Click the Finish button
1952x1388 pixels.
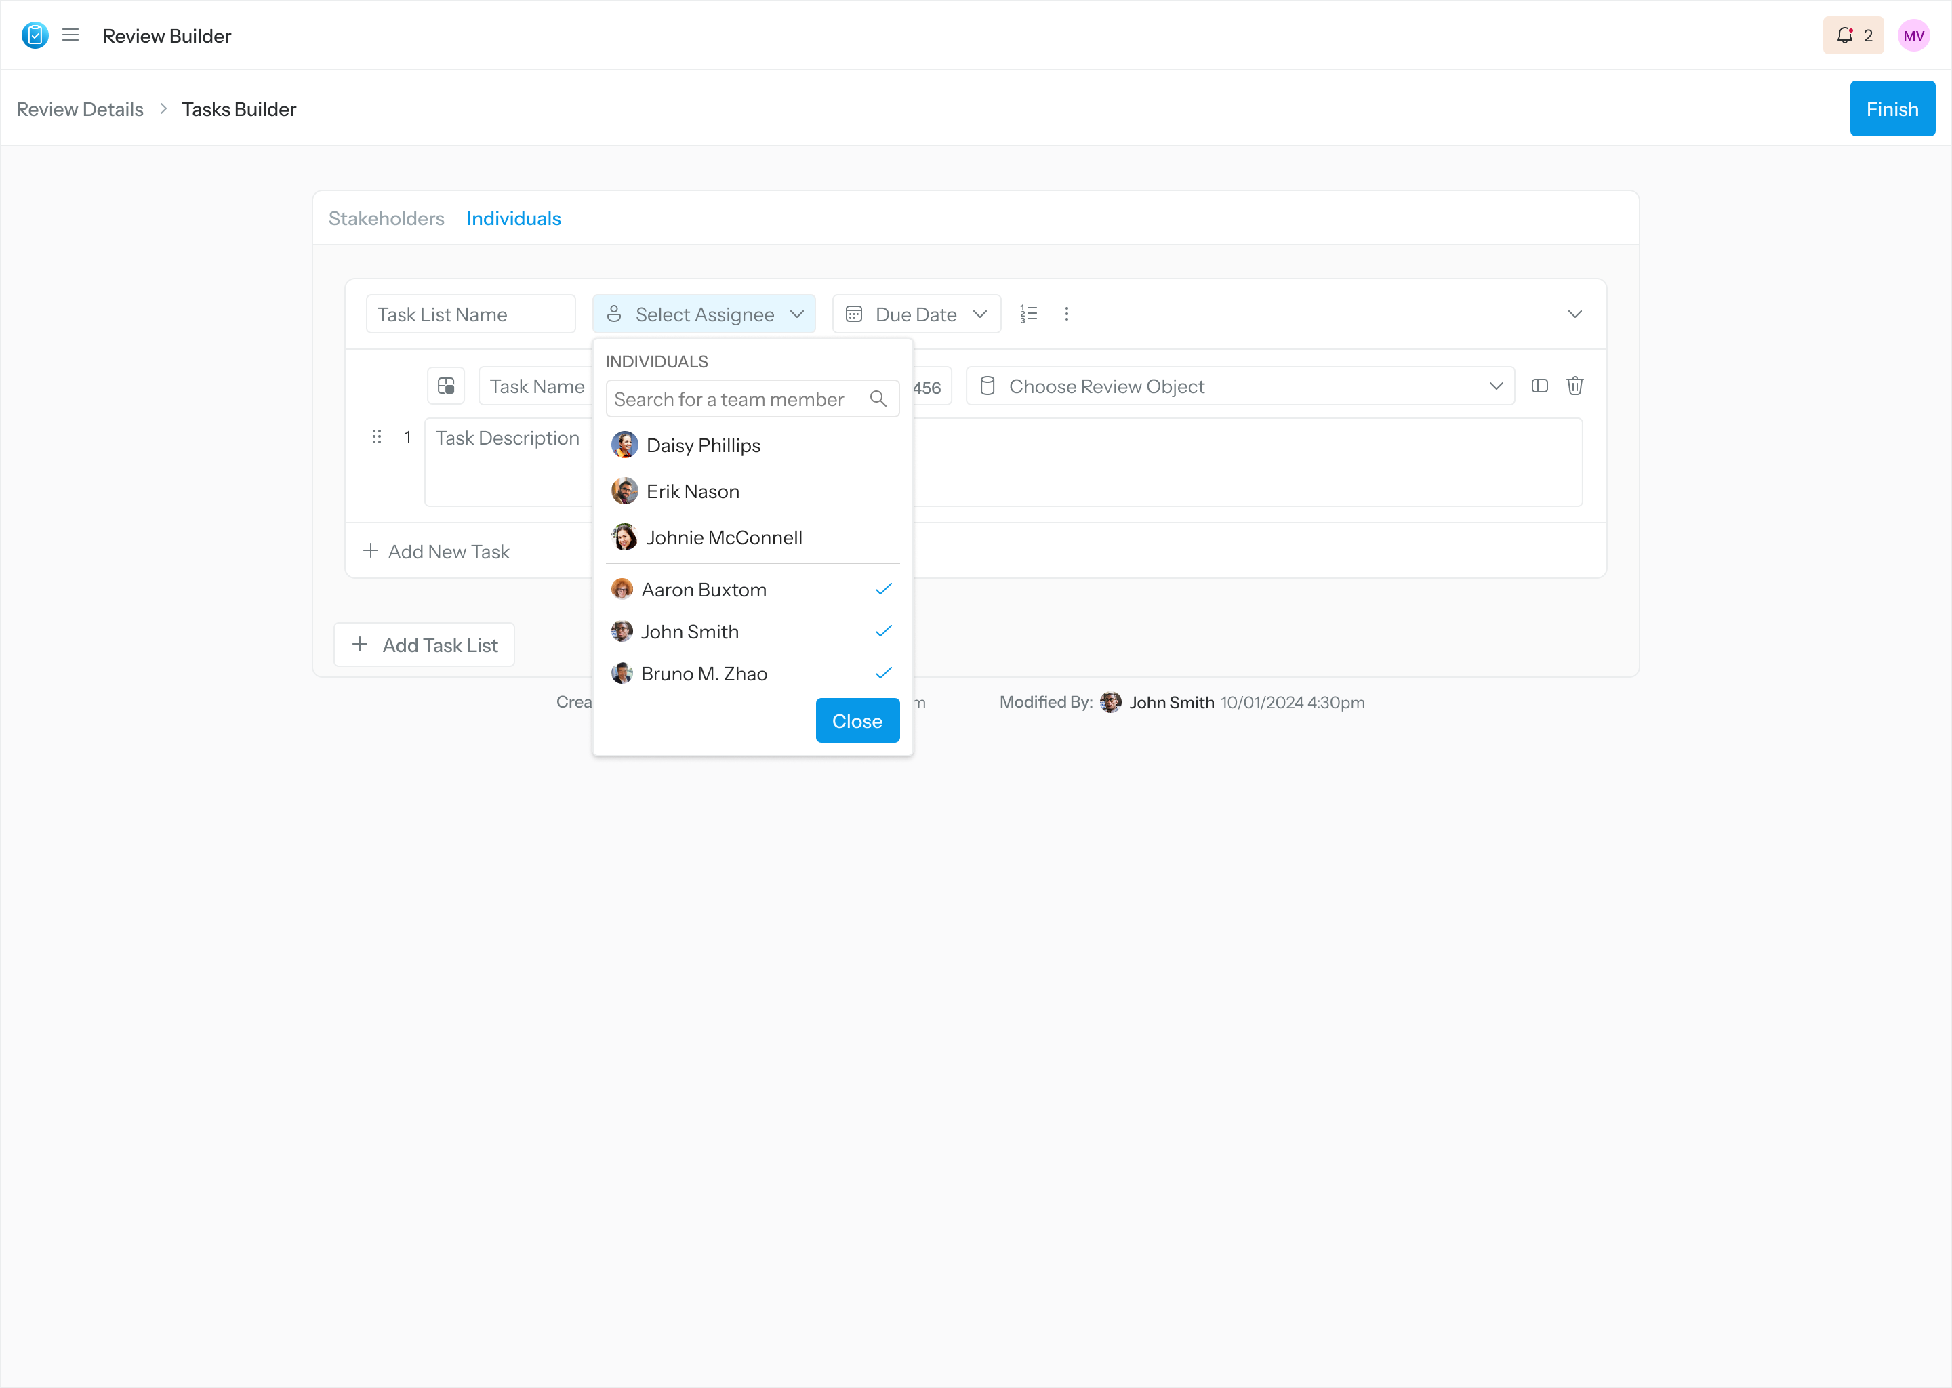coord(1891,108)
